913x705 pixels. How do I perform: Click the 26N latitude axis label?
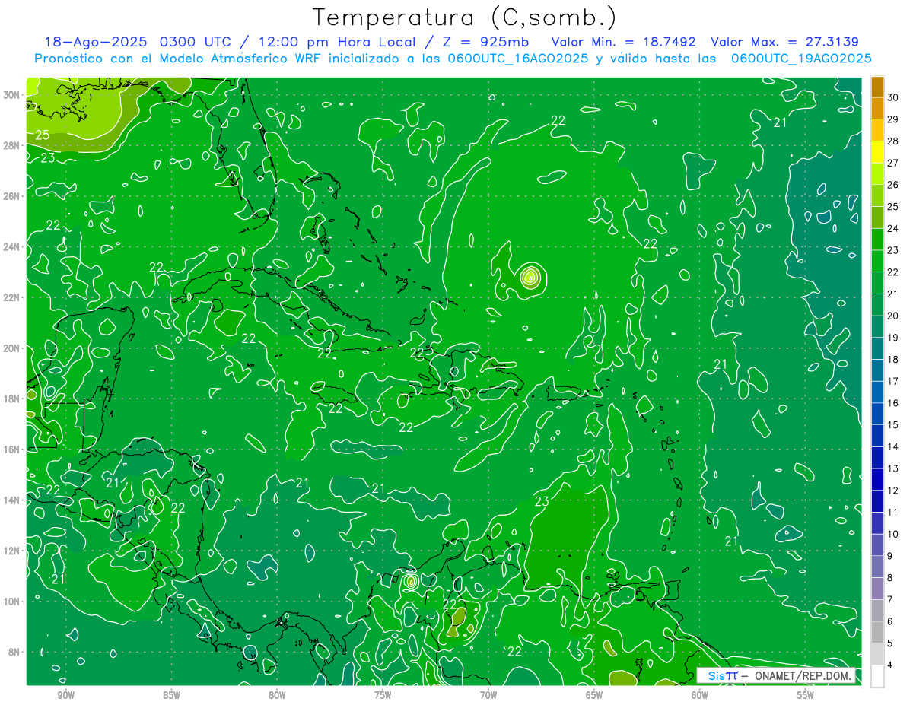12,196
